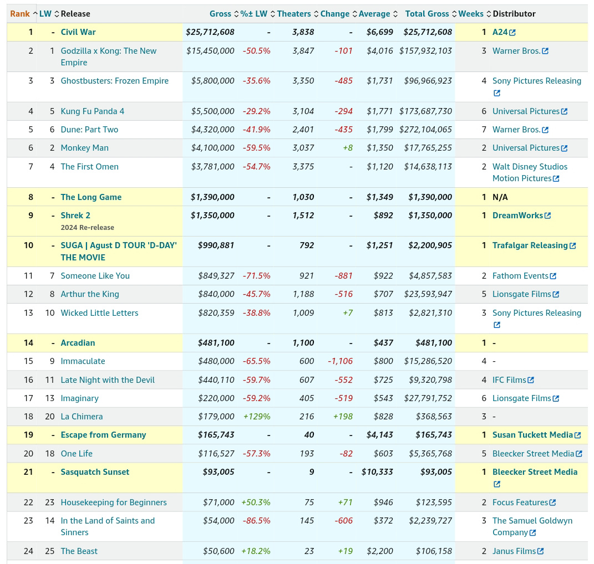
Task: Click the Someone Like You link
Action: coord(95,276)
